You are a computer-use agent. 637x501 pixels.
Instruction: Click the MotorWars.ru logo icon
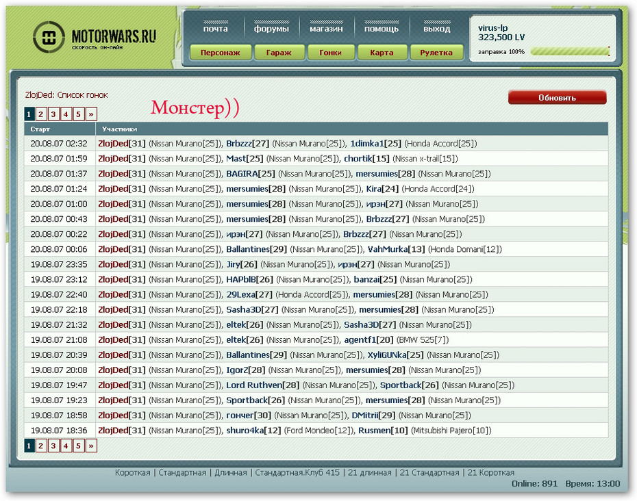tap(49, 38)
